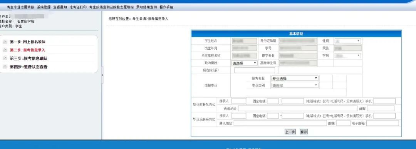Click the 出生年月 field
The width and height of the screenshot is (416, 149).
(x=244, y=48)
